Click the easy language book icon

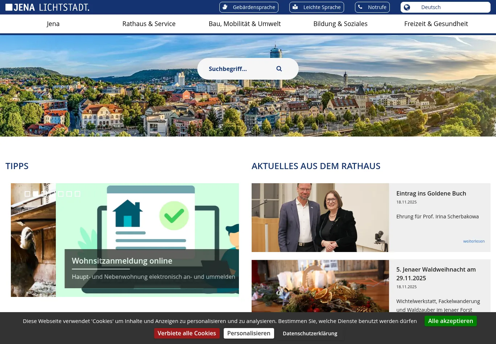coord(295,7)
